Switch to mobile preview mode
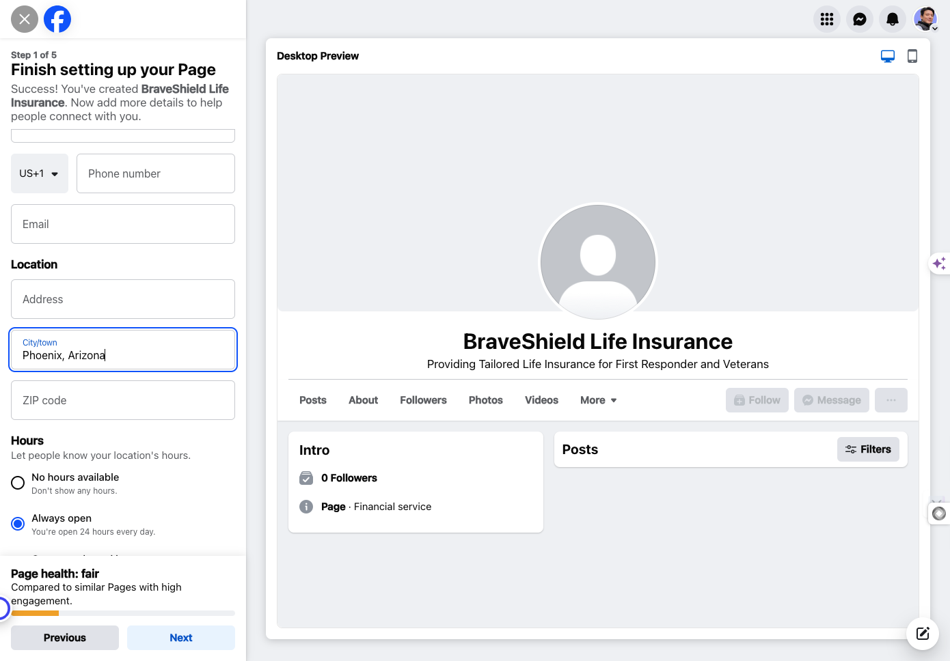Viewport: 950px width, 661px height. click(912, 56)
